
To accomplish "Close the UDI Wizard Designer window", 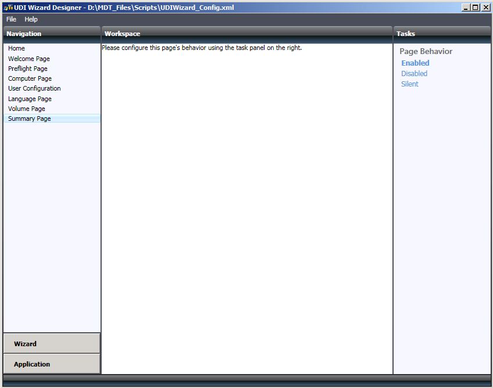I will point(485,7).
